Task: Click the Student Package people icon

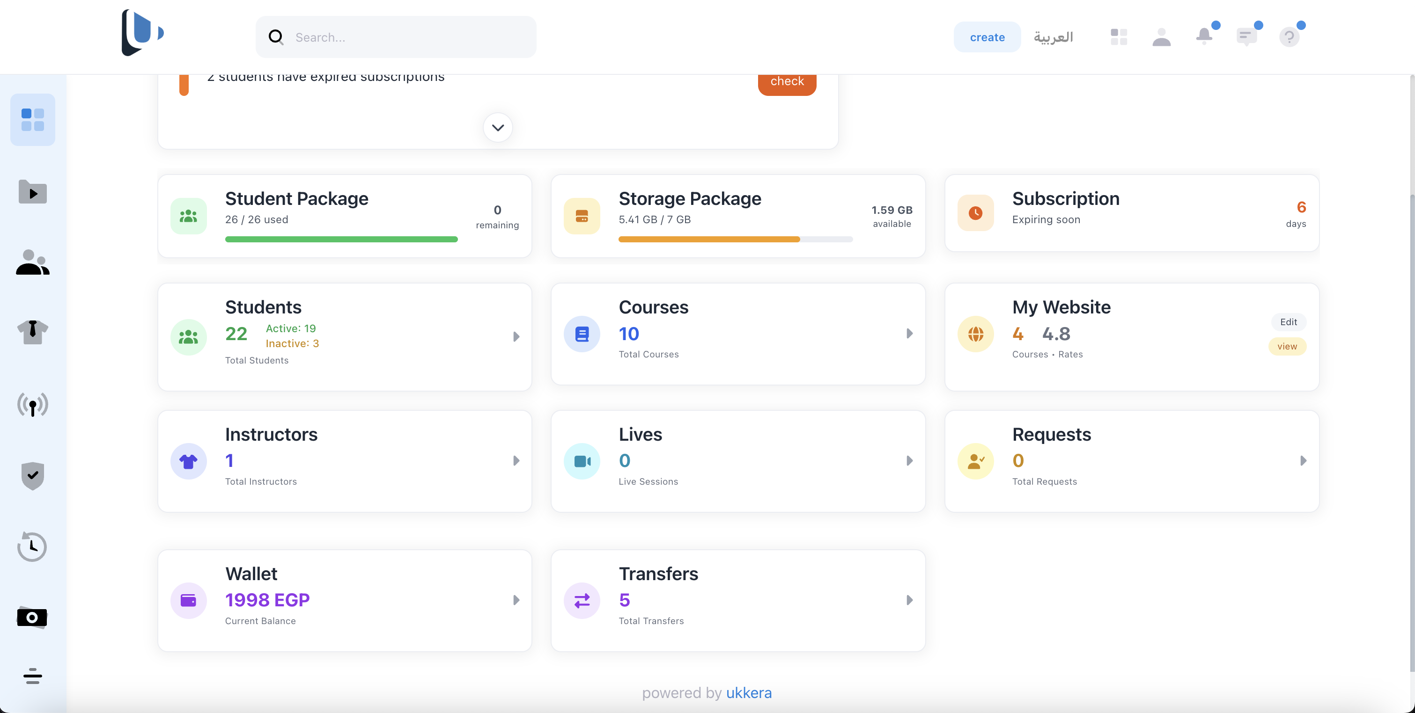Action: [188, 216]
